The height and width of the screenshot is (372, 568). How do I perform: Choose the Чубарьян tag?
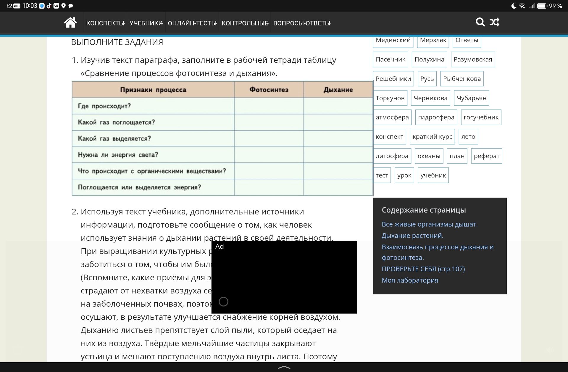tap(472, 98)
